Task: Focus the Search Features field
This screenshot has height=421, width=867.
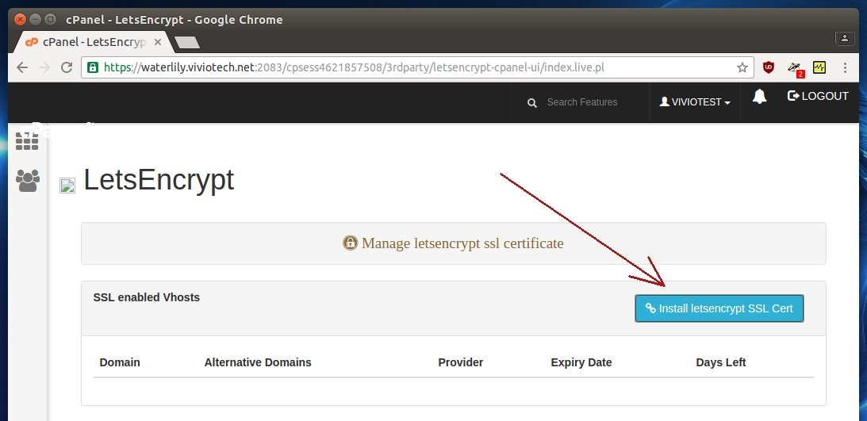Action: [581, 102]
